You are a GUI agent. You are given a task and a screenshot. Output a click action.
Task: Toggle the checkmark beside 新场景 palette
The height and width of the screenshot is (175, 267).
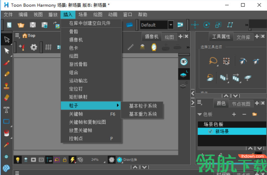click(x=210, y=131)
